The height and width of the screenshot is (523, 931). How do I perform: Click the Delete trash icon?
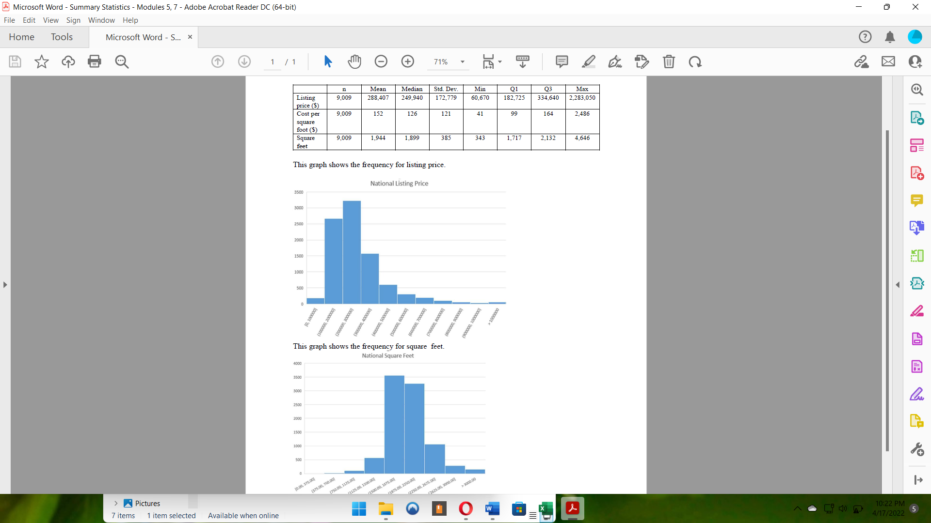click(x=669, y=62)
